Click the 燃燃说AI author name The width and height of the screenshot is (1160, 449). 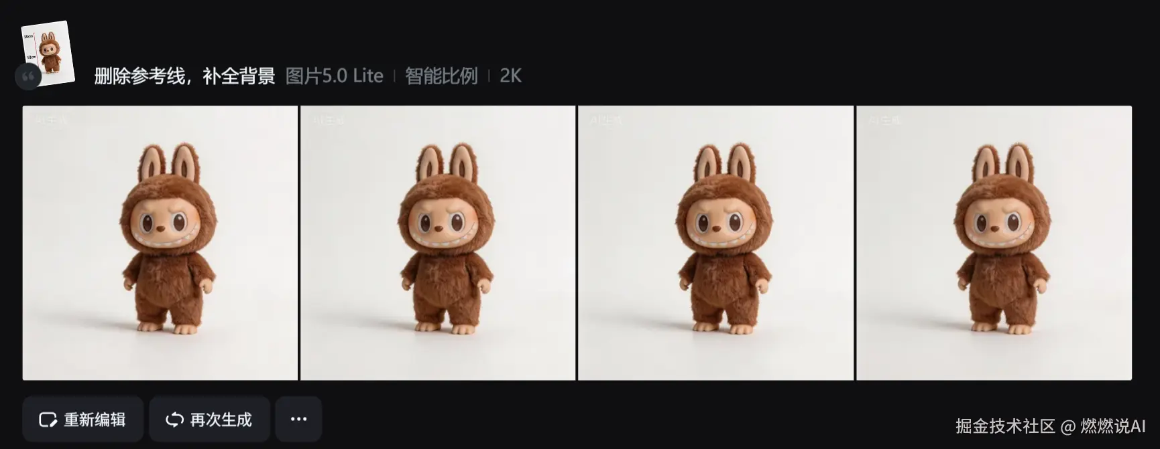[x=1113, y=426]
